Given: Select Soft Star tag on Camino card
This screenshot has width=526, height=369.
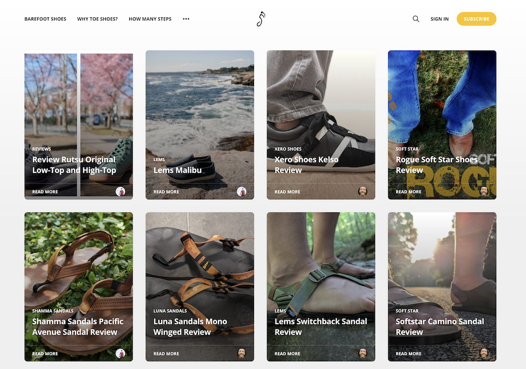Looking at the screenshot, I should pos(407,311).
